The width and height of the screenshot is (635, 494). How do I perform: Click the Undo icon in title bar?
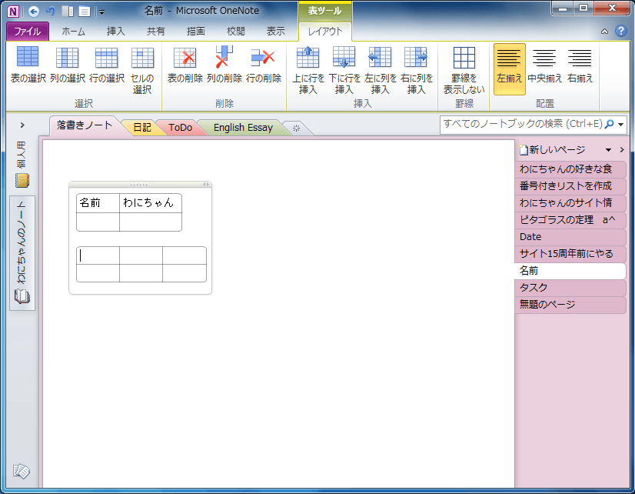pos(51,12)
